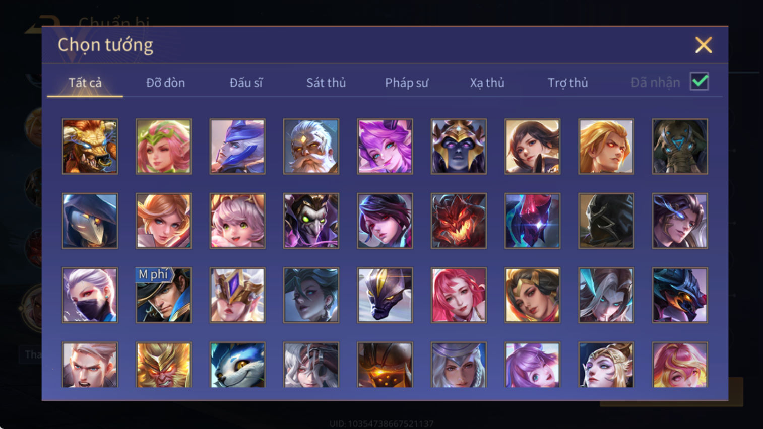Screen dimensions: 763x429
Task: Toggle the 'Đã nhận' checkbox
Action: click(700, 82)
